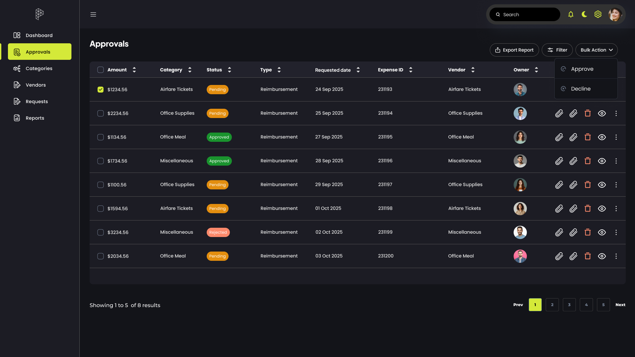This screenshot has height=357, width=635.
Task: Uncheck the $1234.56 row checkbox
Action: [101, 90]
